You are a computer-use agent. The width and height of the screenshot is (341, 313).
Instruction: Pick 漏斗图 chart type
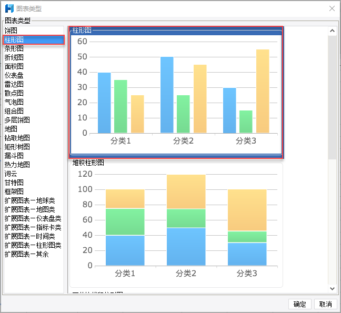coord(34,156)
